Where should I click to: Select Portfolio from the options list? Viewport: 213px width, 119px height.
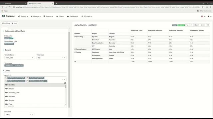[x=35, y=85]
